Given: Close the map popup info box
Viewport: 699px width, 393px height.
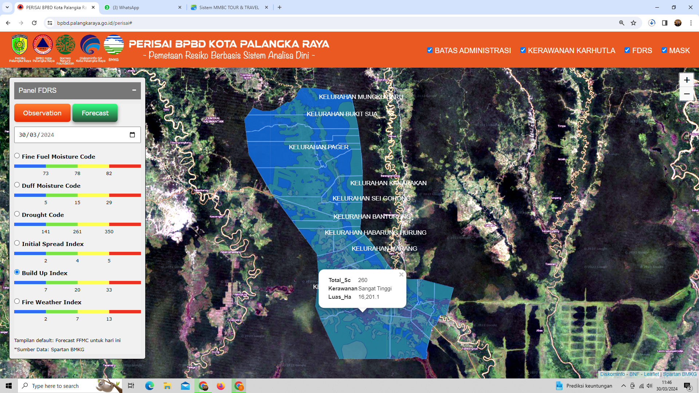Looking at the screenshot, I should [401, 275].
